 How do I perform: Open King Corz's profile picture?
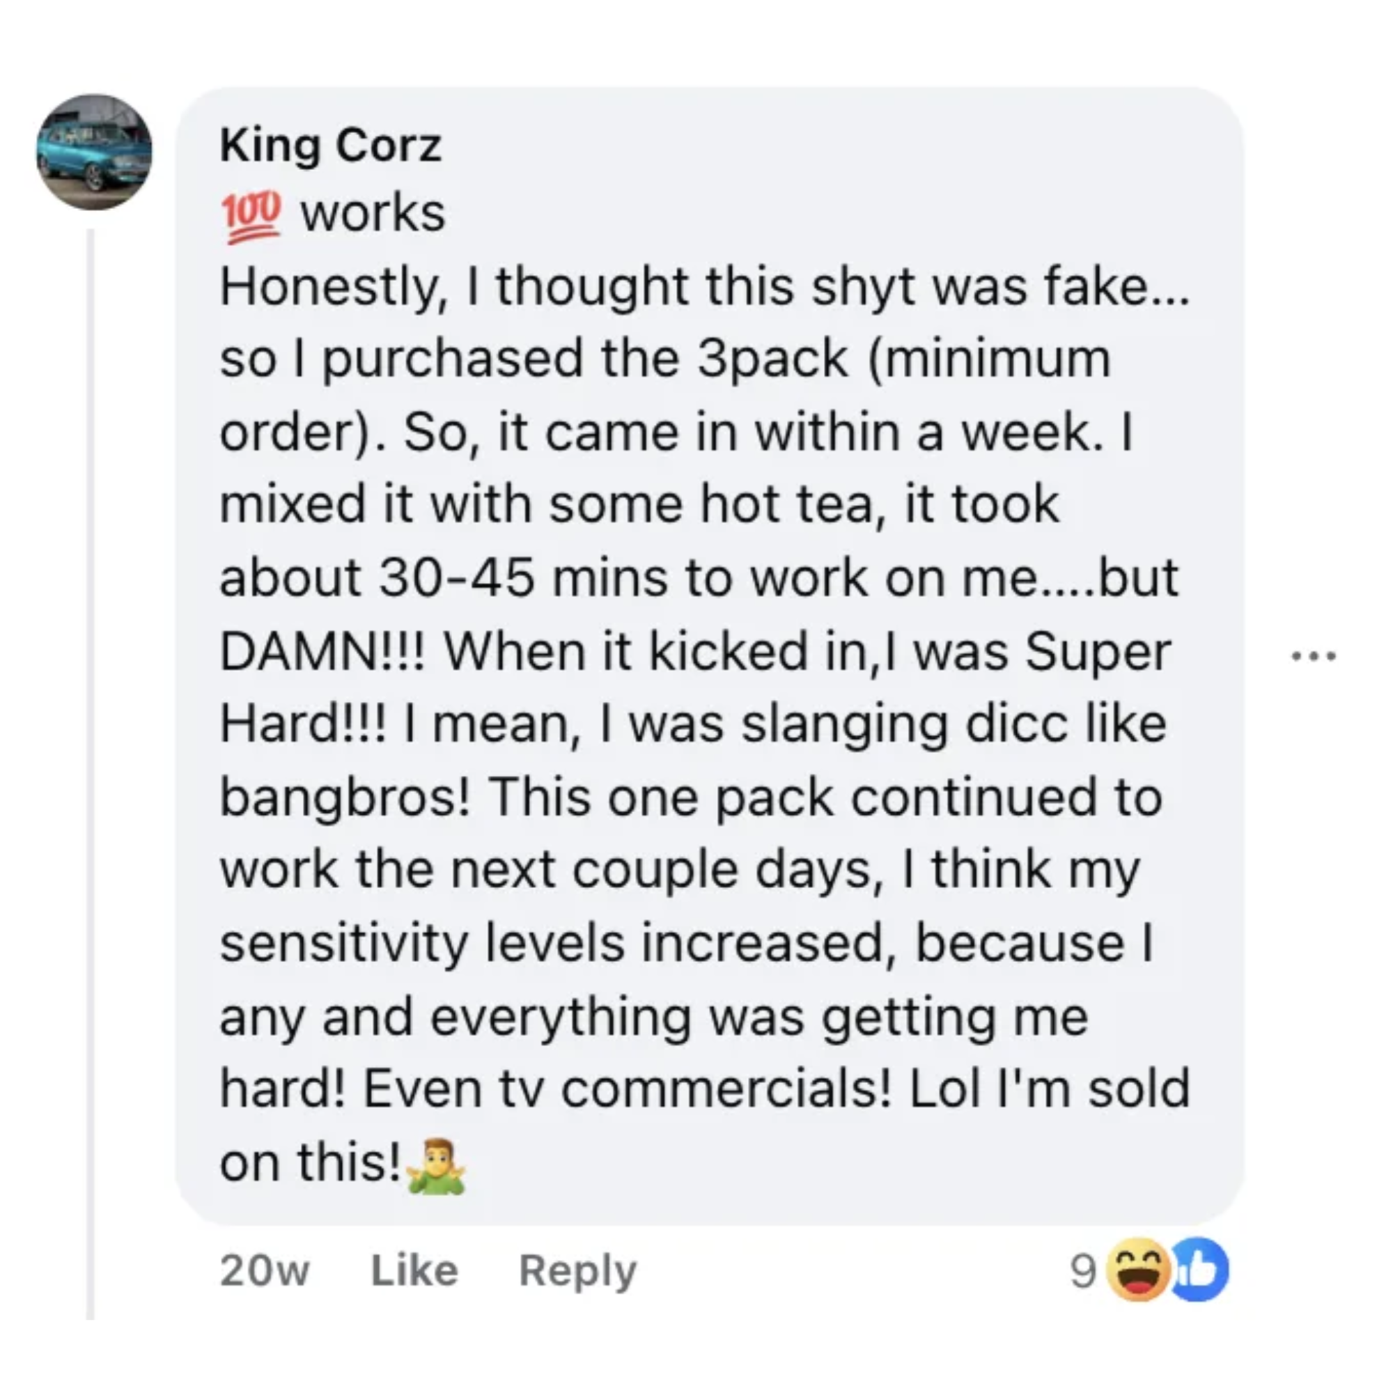click(x=95, y=152)
